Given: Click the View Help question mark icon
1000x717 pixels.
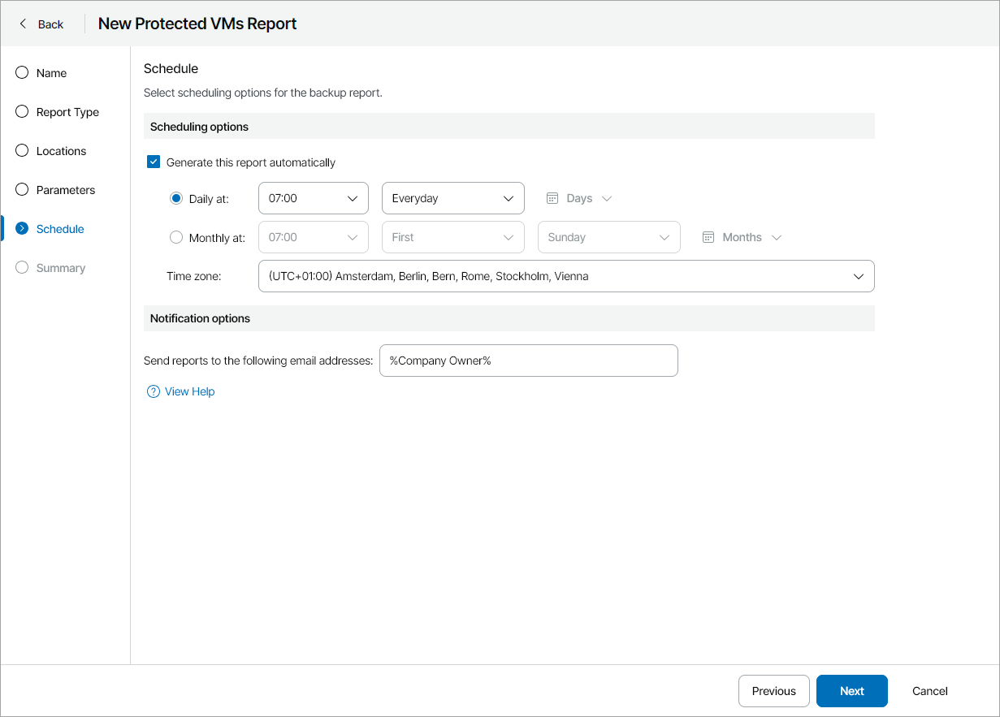Looking at the screenshot, I should (154, 391).
